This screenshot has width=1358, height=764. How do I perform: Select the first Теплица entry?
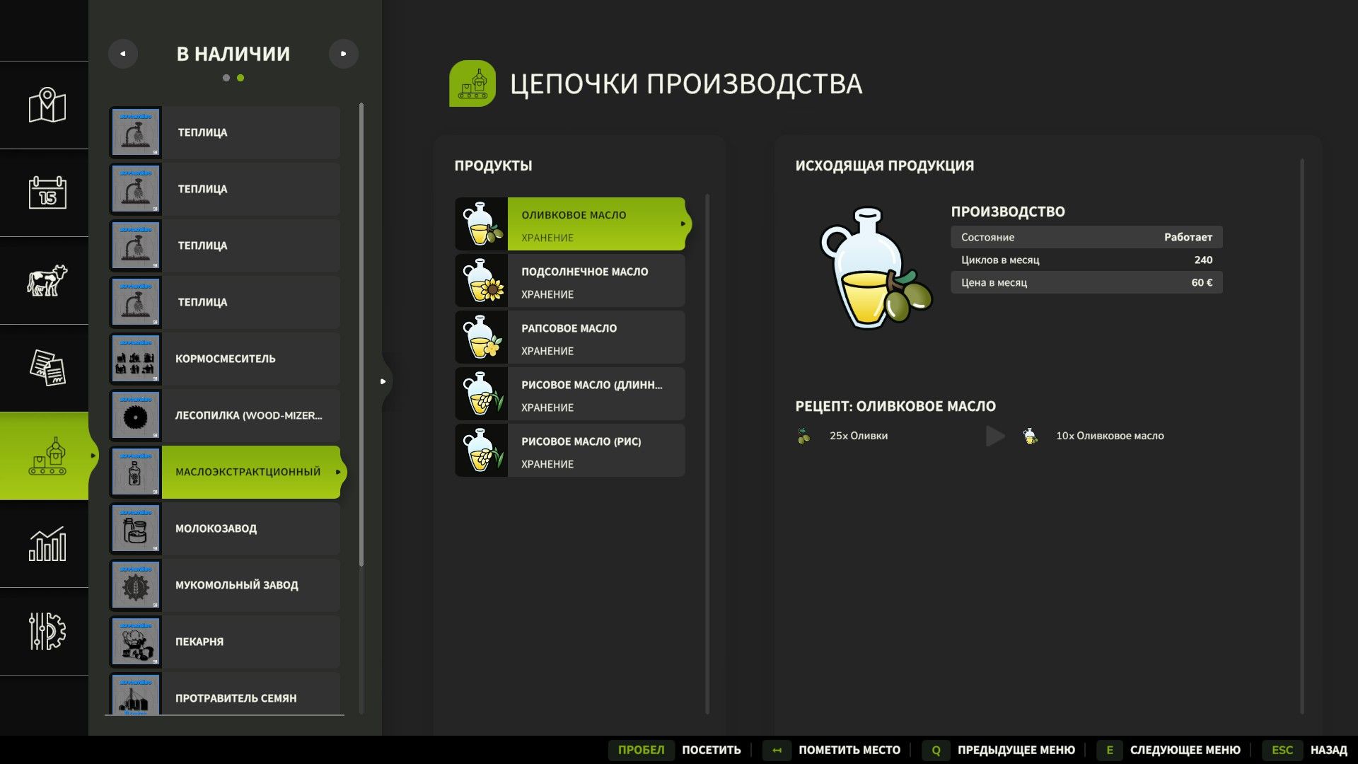tap(225, 132)
